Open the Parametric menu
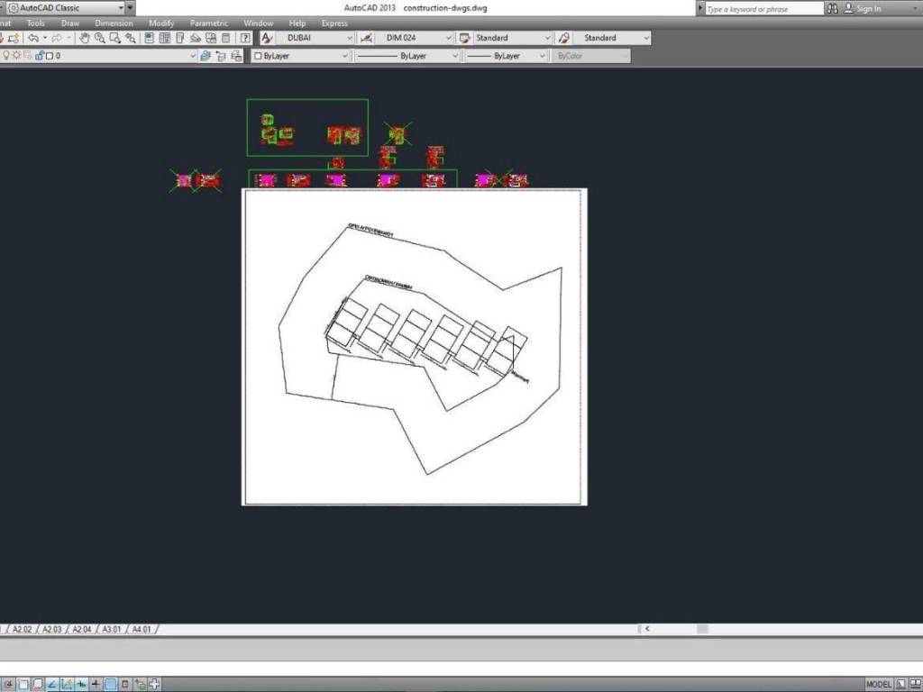The image size is (923, 692). coord(208,23)
